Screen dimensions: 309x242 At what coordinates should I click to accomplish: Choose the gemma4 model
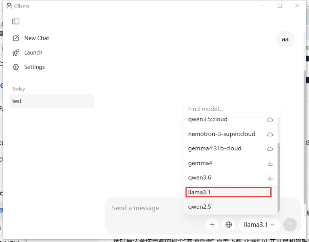230,163
